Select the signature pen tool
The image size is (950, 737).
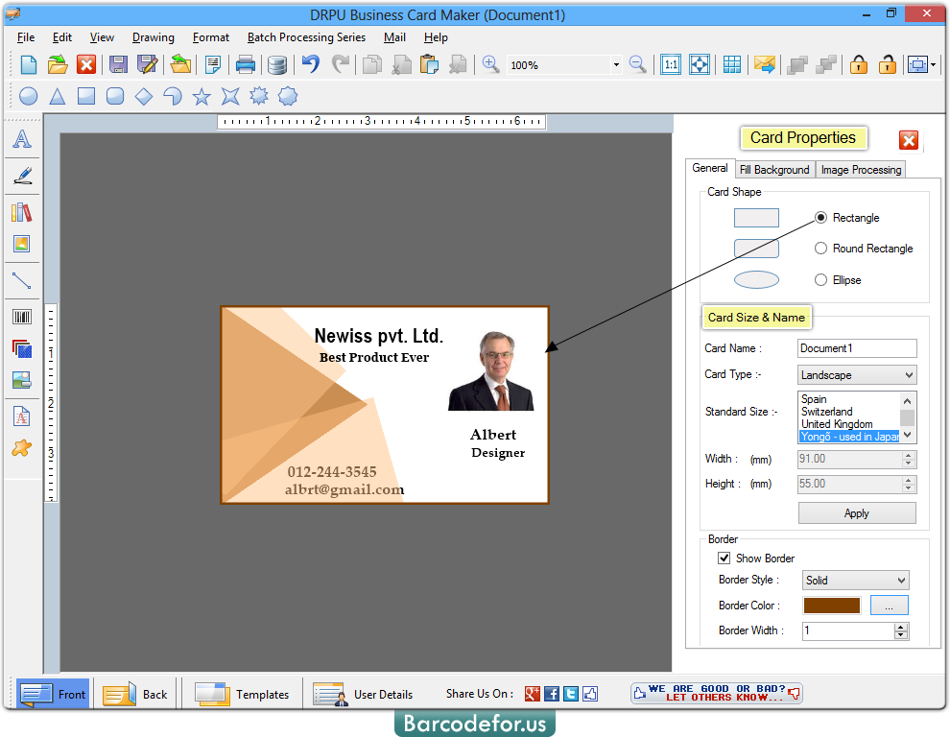point(22,176)
